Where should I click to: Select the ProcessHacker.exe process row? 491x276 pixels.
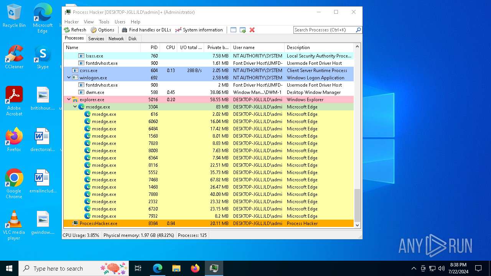point(208,223)
